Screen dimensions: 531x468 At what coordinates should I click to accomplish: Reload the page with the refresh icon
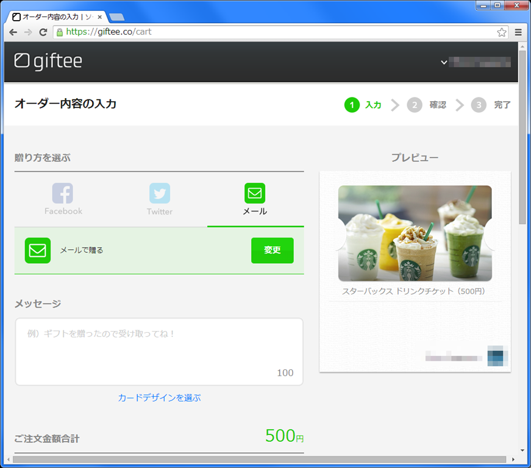coord(43,32)
